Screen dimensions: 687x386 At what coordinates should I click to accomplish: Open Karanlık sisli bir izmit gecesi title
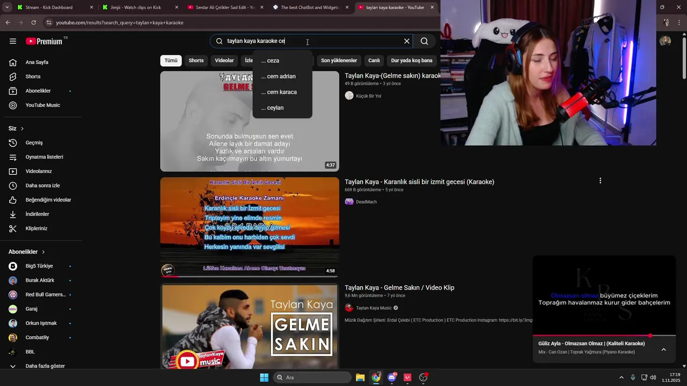tap(419, 182)
